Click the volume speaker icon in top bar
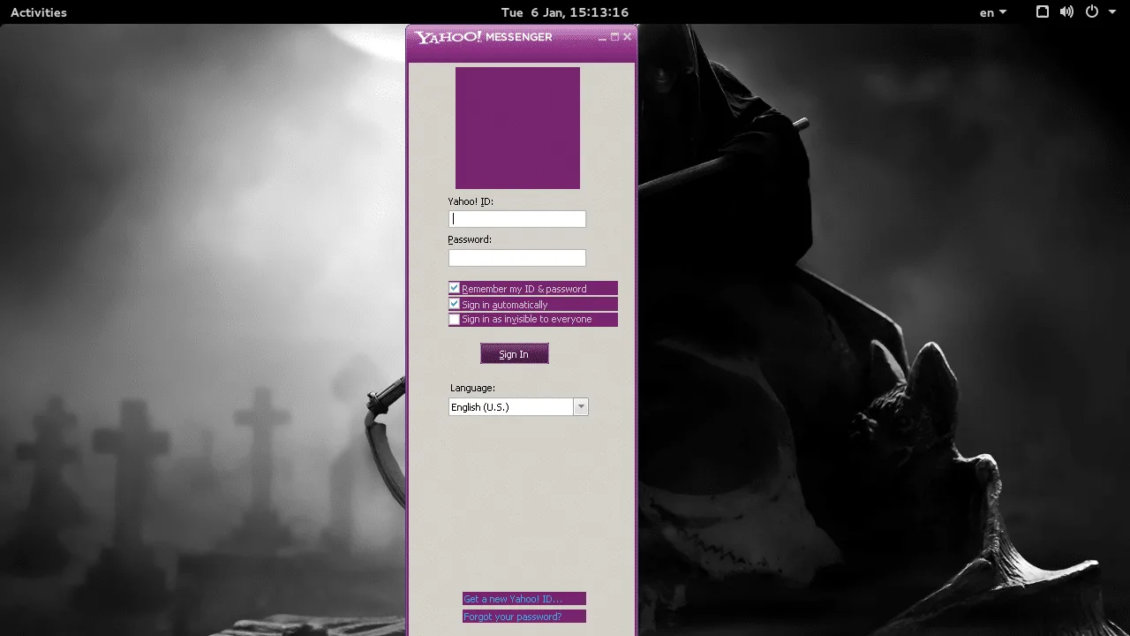 [x=1066, y=12]
